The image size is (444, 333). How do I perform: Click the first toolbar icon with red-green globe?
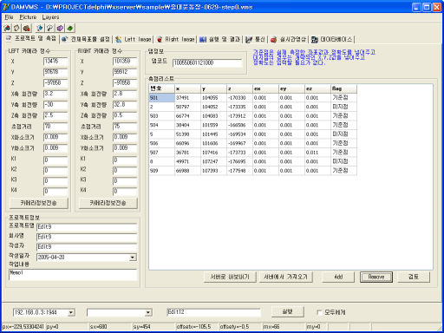click(7, 28)
